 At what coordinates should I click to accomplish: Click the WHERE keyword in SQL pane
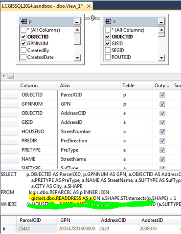pyautogui.click(x=9, y=204)
